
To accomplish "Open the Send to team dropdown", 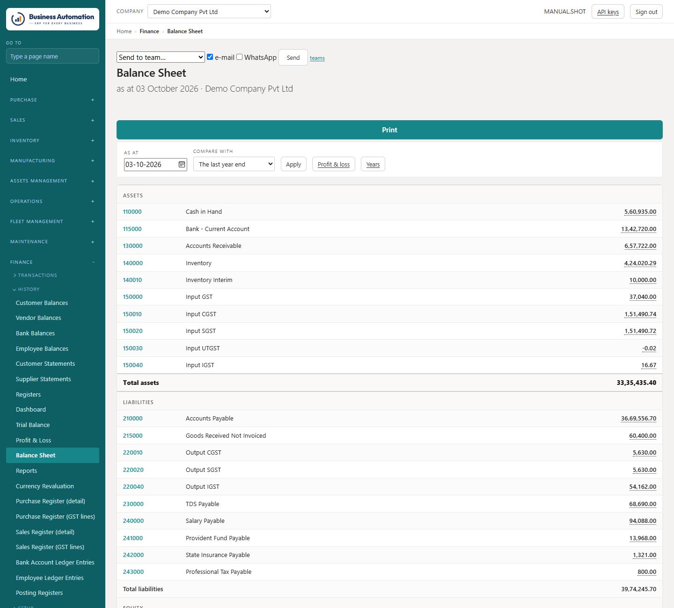I will [161, 57].
